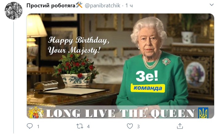Click the royal coat of arms emblem
The width and height of the screenshot is (220, 134).
pos(36,113)
